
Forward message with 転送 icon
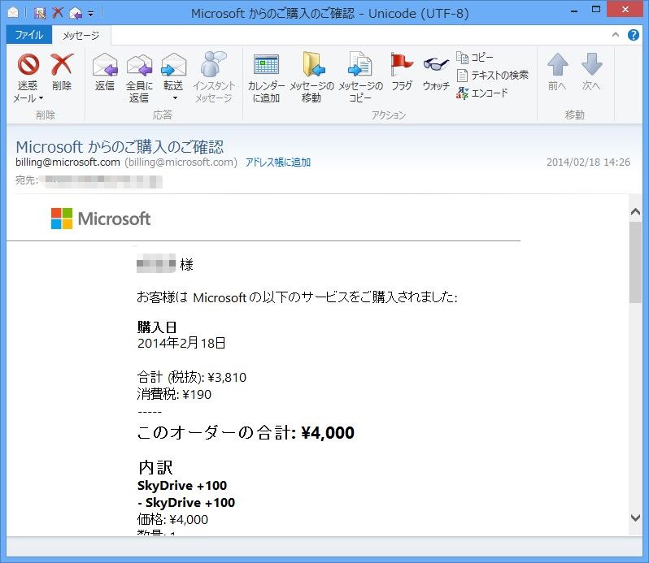click(173, 65)
